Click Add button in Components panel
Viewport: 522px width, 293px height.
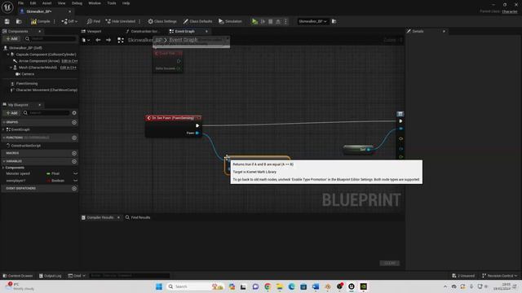click(x=11, y=39)
